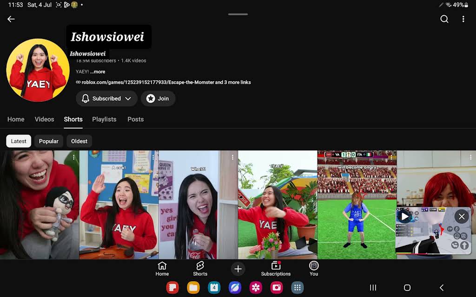Tap the window drag handle at top
The width and height of the screenshot is (476, 297).
238,14
